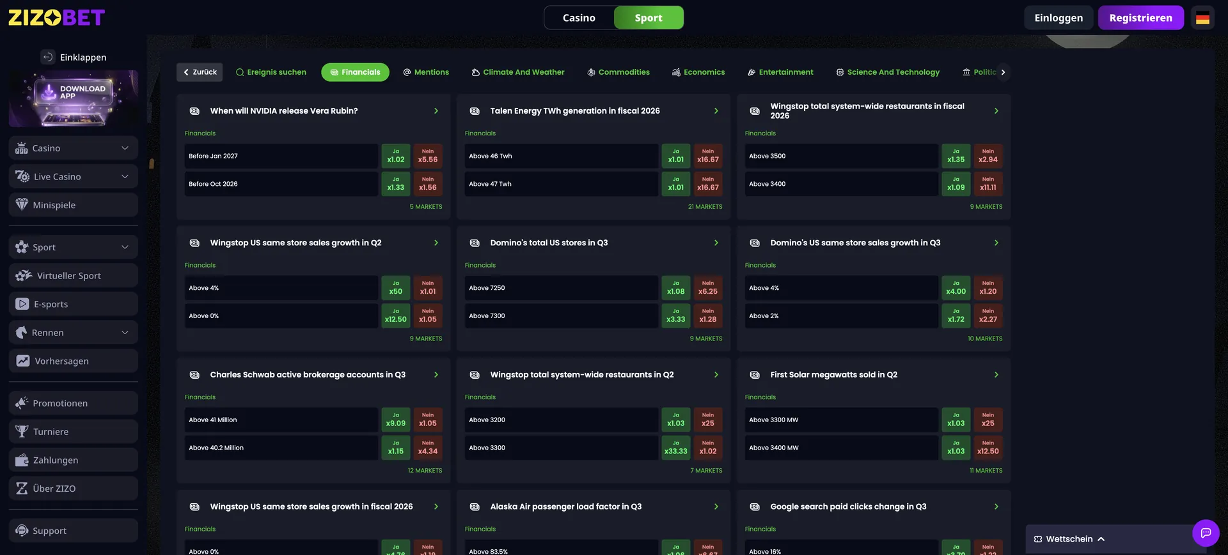Click the Ereignis suchen magnifier icon
Image resolution: width=1228 pixels, height=555 pixels.
[240, 72]
